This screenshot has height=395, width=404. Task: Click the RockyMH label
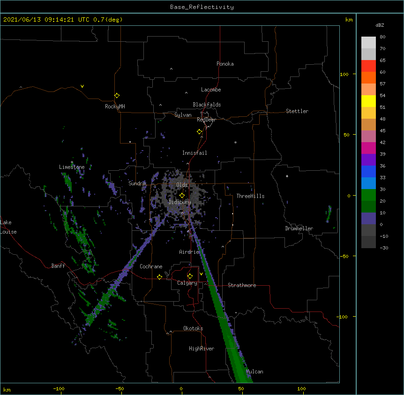(115, 106)
